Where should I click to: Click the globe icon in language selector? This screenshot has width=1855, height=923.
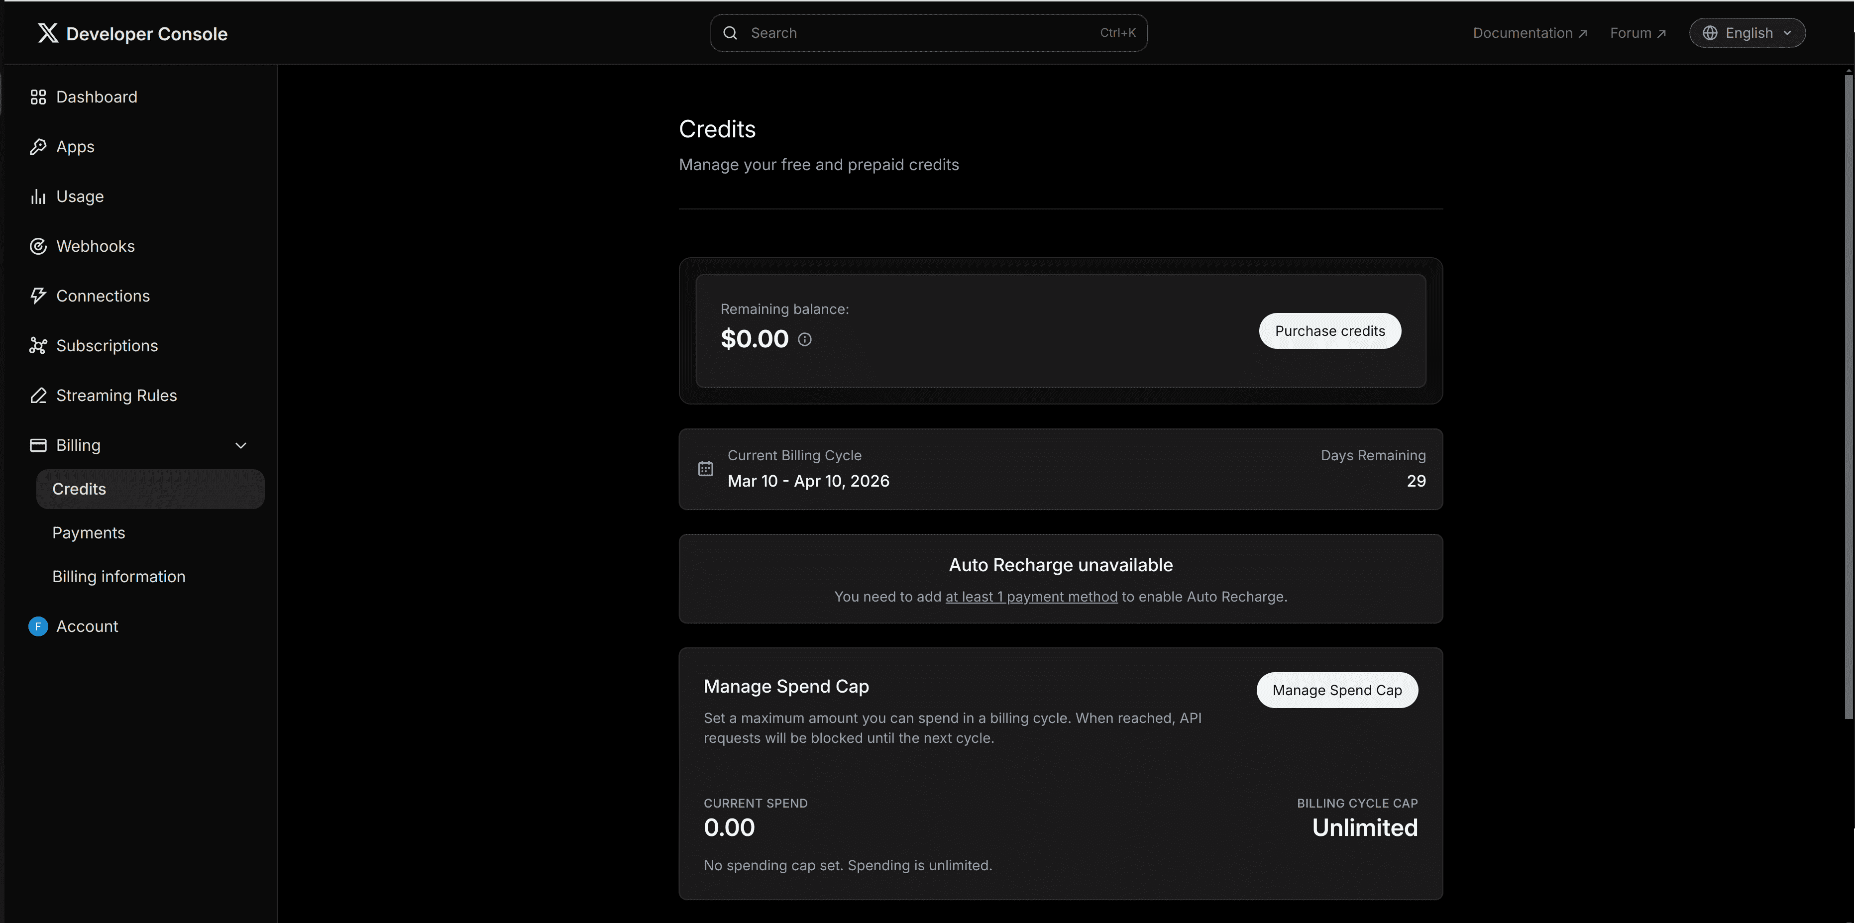pyautogui.click(x=1710, y=33)
